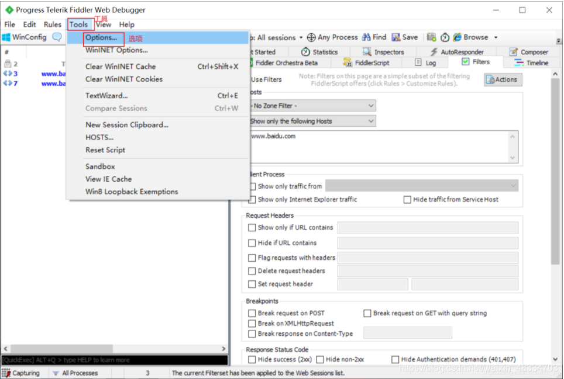564x379 pixels.
Task: Select Clear WinINET Cookies menu entry
Action: 157,79
